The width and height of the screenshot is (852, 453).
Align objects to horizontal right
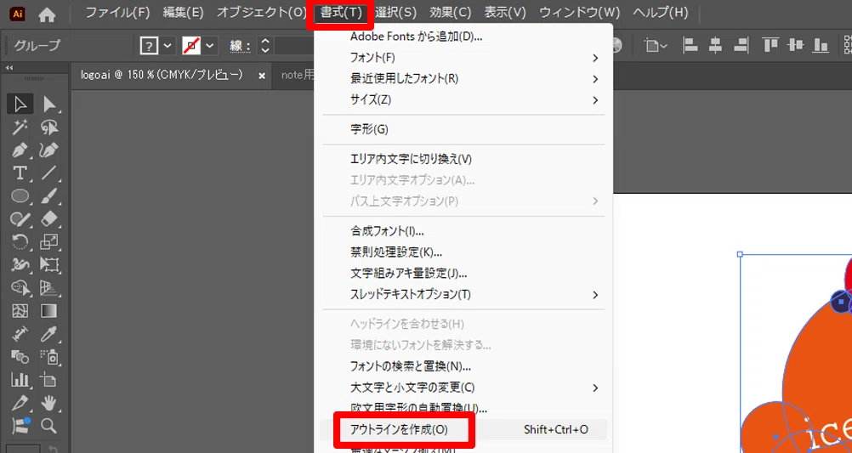[741, 45]
